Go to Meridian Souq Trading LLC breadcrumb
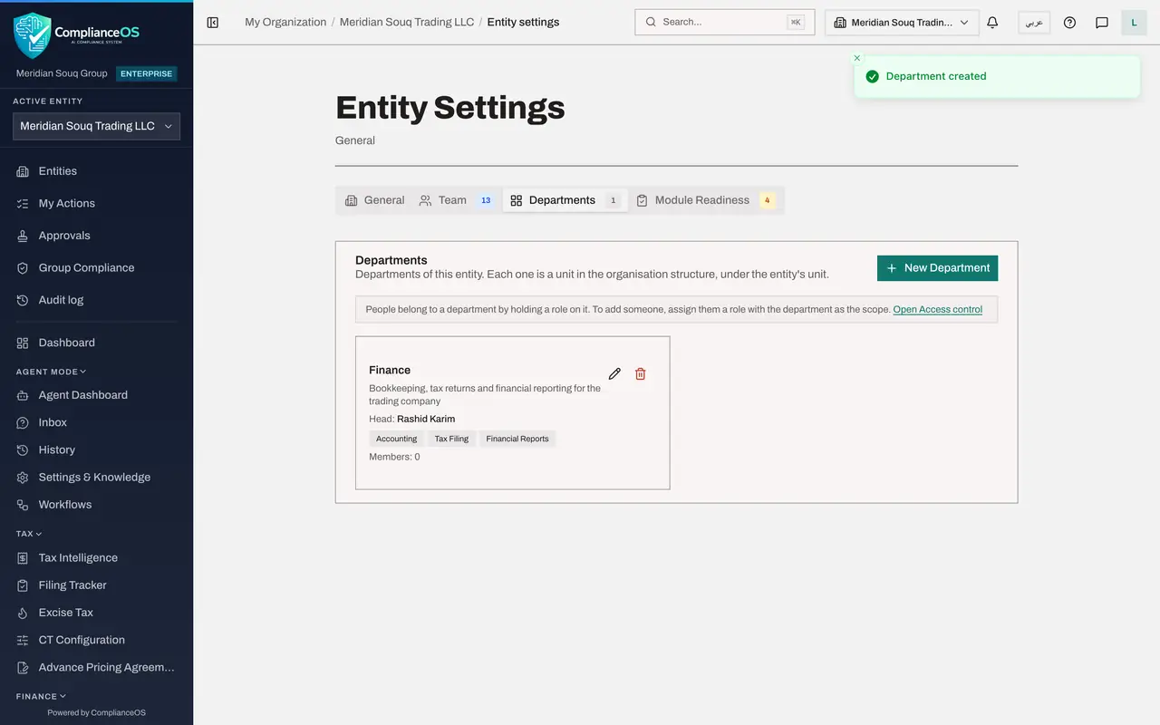The image size is (1160, 725). [x=407, y=22]
